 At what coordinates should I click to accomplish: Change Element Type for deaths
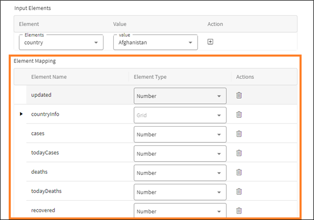(180, 173)
